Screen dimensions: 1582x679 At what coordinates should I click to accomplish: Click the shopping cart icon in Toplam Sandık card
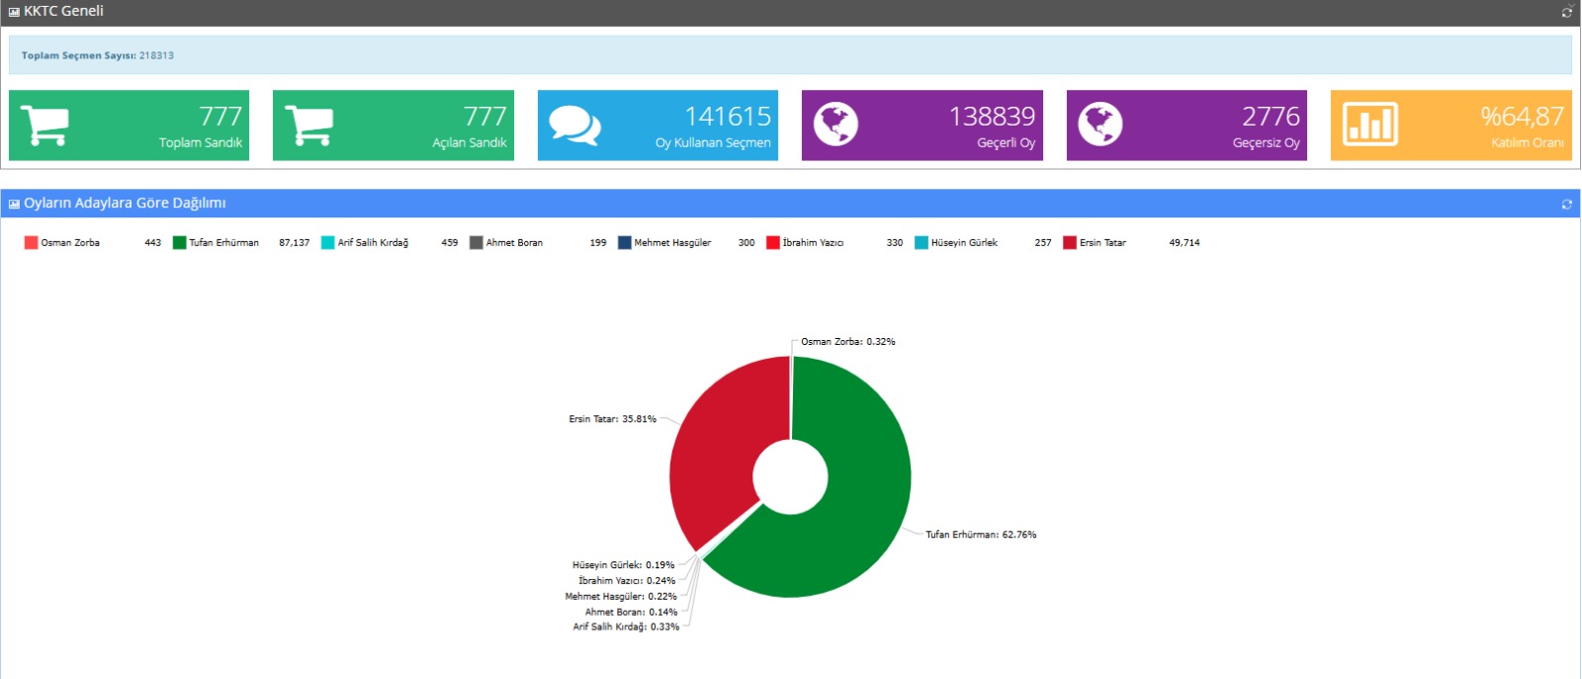(44, 126)
